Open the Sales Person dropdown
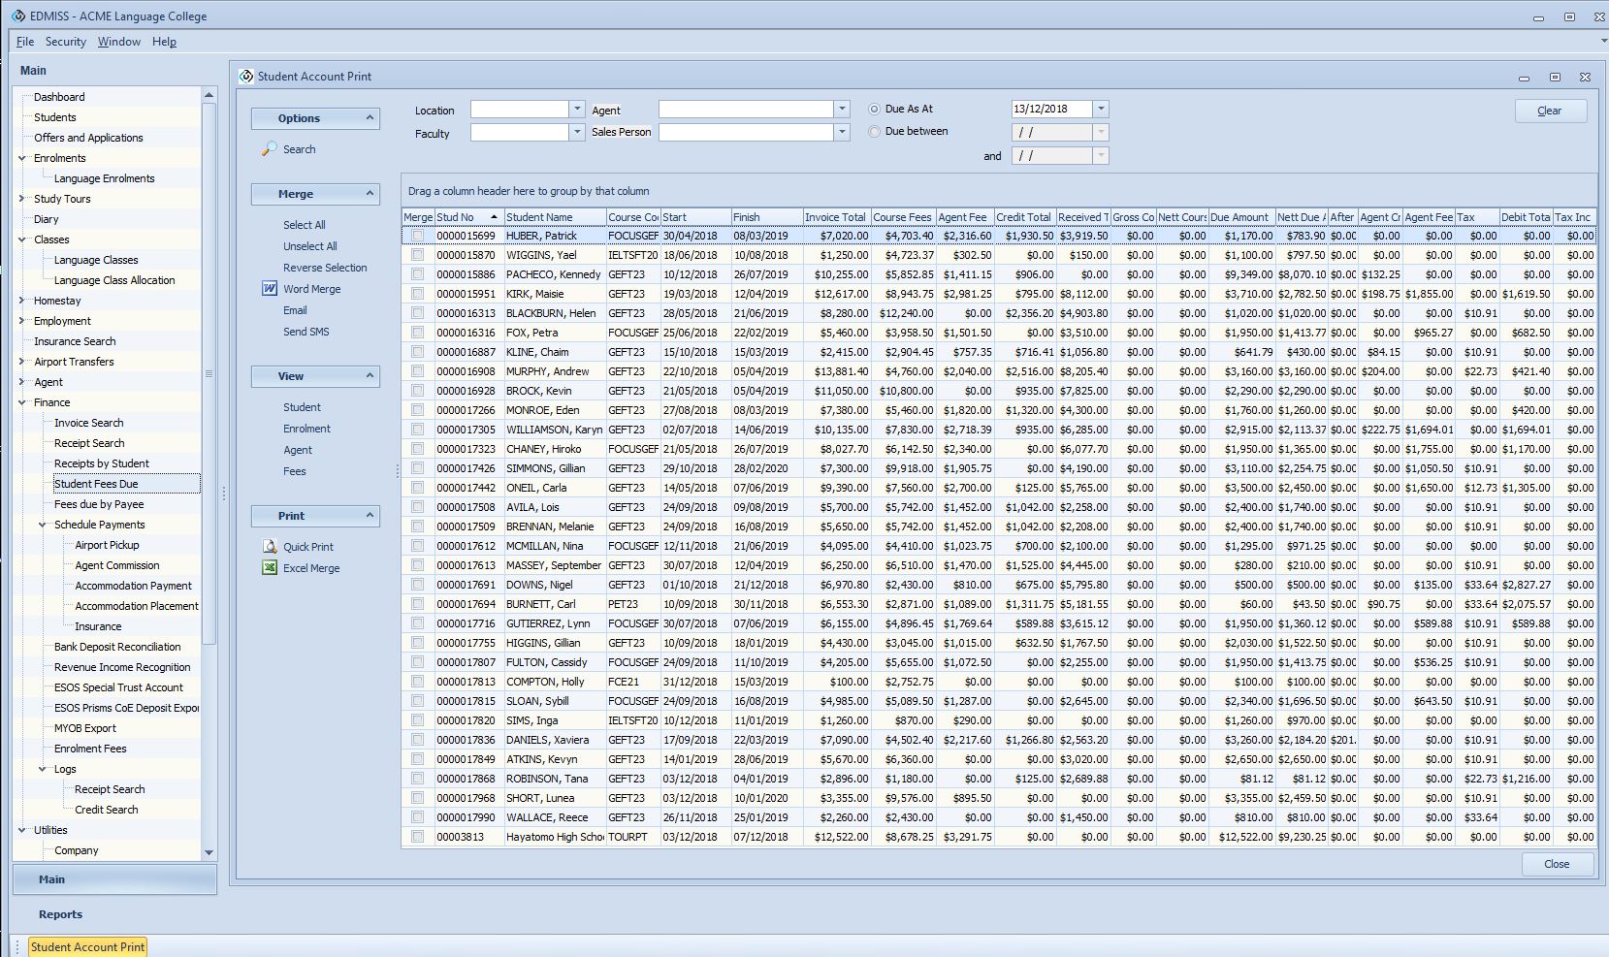 tap(842, 132)
